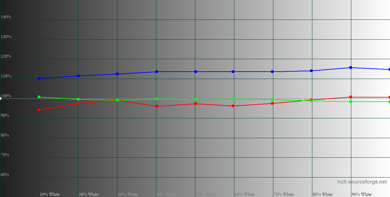Pick the green point at 60% White

233,99
